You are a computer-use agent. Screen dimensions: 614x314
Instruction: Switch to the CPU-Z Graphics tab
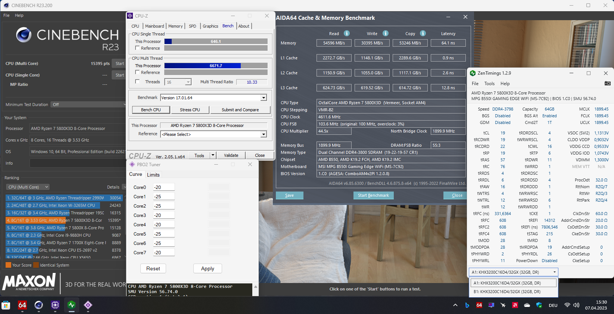pos(211,26)
